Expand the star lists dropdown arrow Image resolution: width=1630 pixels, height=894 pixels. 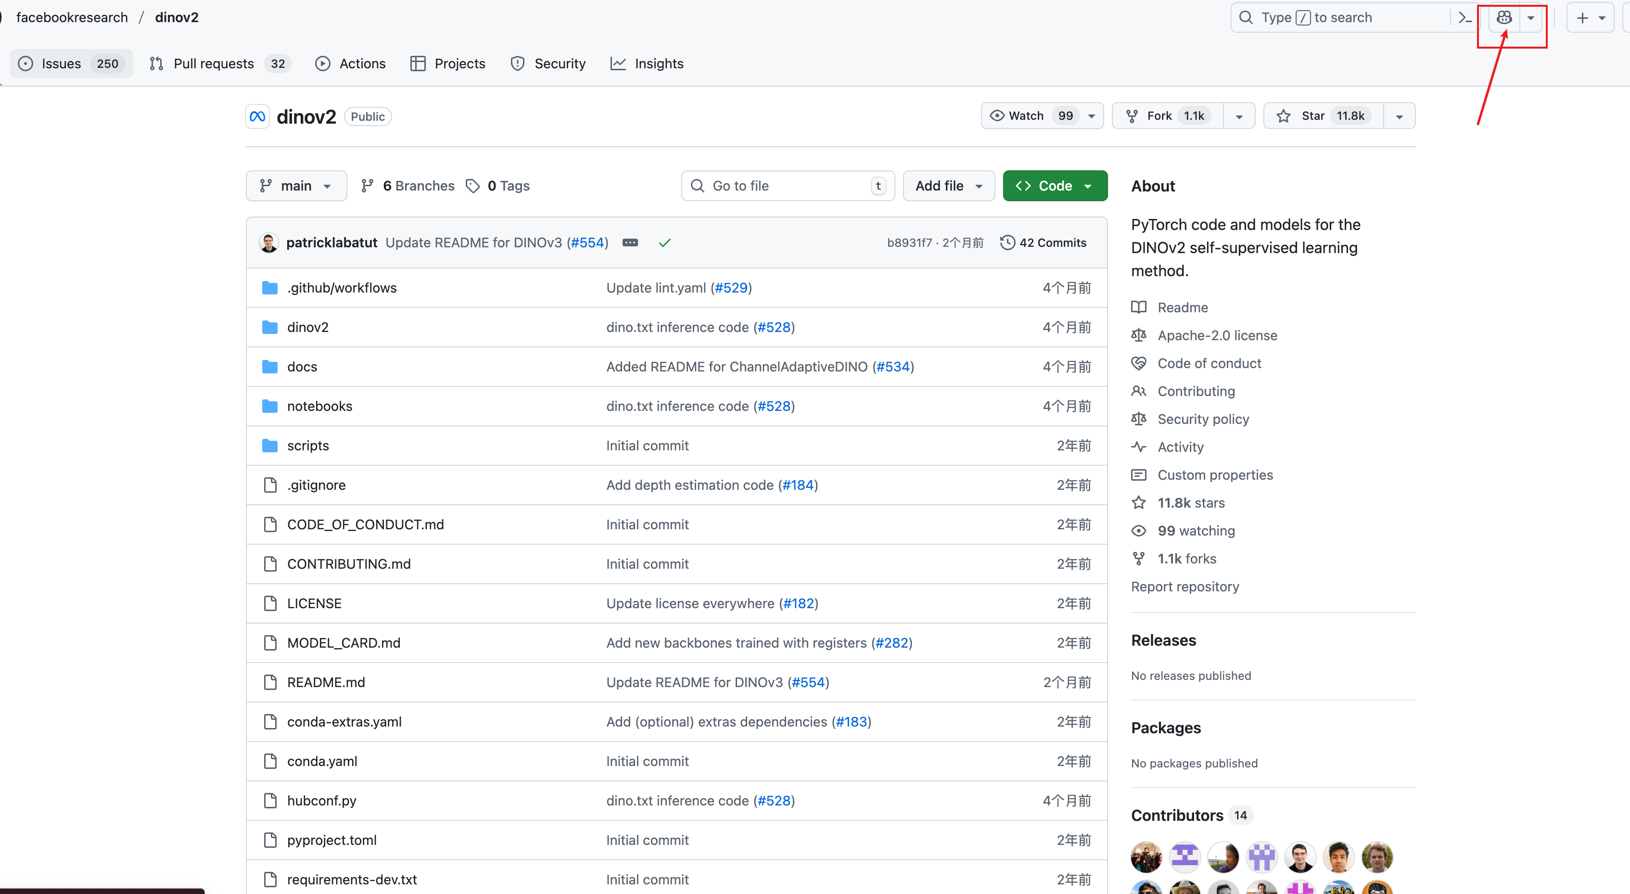1399,116
